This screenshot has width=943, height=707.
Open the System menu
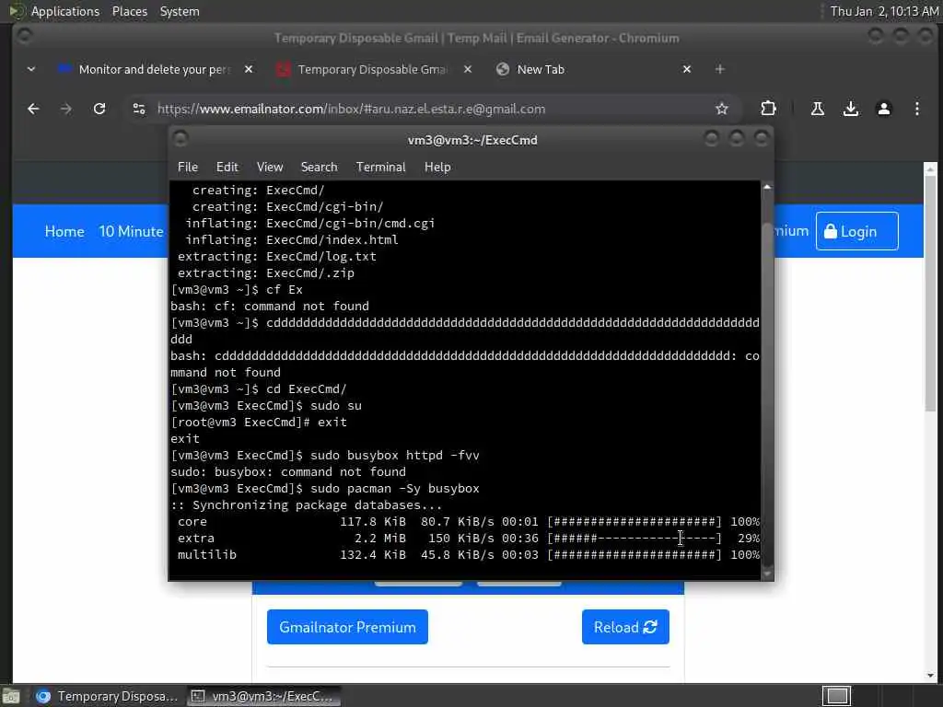[x=180, y=11]
